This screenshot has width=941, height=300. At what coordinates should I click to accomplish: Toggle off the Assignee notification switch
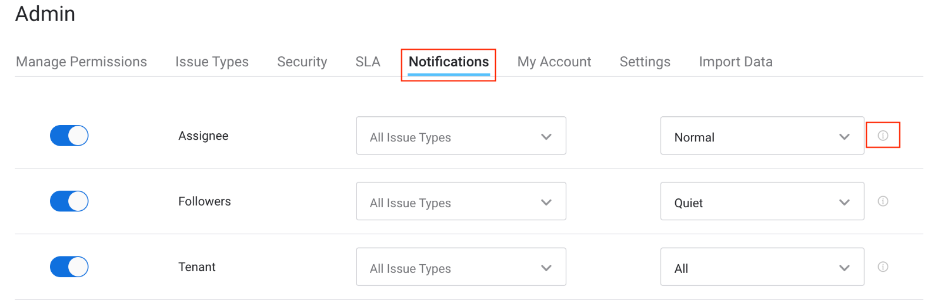[69, 136]
